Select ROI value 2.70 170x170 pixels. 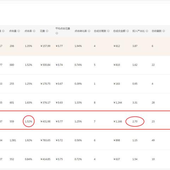(135, 121)
